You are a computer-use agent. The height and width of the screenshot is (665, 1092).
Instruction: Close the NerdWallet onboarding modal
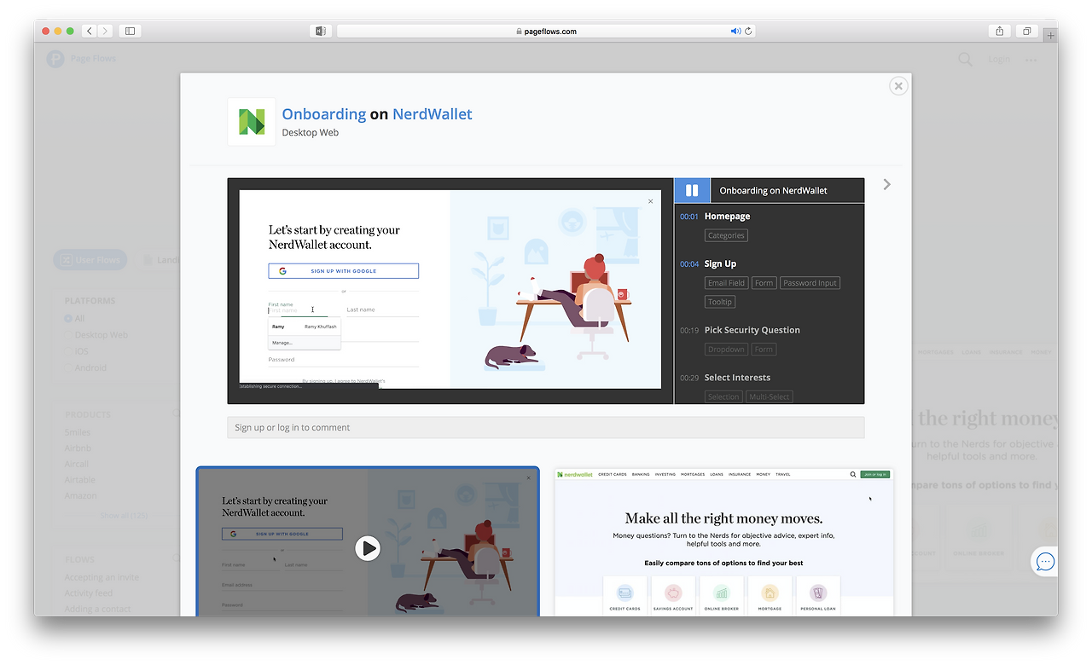(897, 86)
